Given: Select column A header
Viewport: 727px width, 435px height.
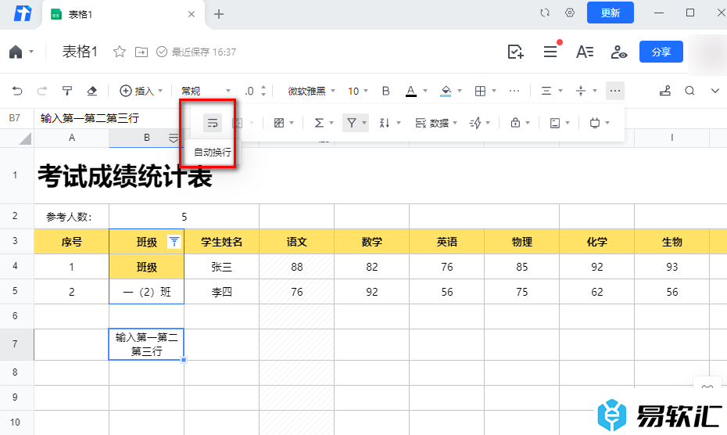Looking at the screenshot, I should pyautogui.click(x=71, y=138).
